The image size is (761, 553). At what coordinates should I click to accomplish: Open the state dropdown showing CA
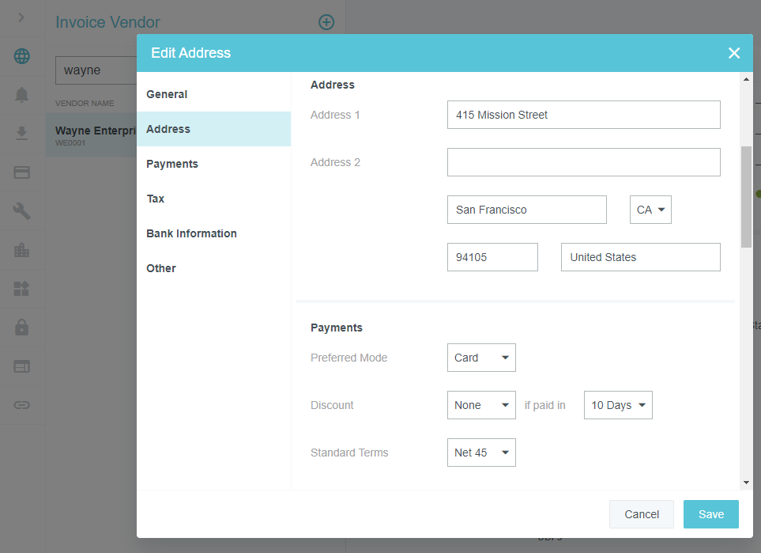[650, 210]
